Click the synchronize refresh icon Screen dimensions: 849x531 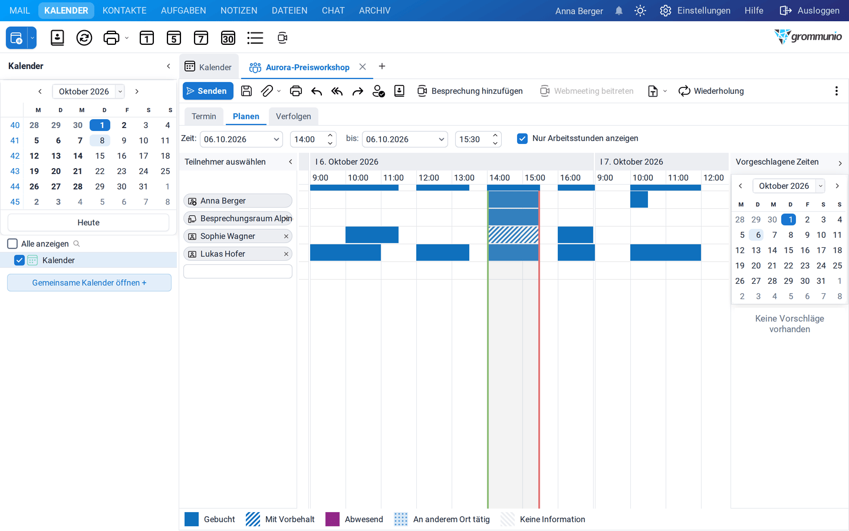click(x=84, y=38)
